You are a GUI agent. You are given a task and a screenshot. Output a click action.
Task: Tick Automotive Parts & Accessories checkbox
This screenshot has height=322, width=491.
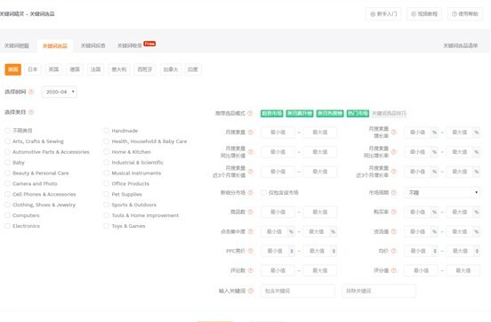[7, 152]
